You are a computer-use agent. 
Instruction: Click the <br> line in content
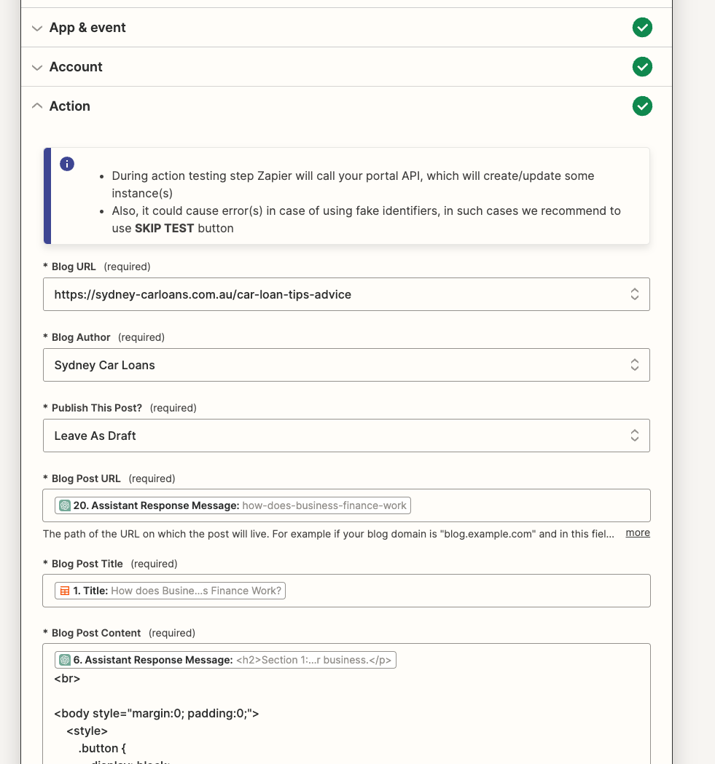click(67, 678)
